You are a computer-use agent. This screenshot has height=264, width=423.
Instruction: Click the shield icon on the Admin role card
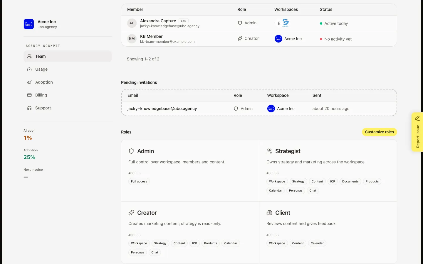click(x=131, y=151)
